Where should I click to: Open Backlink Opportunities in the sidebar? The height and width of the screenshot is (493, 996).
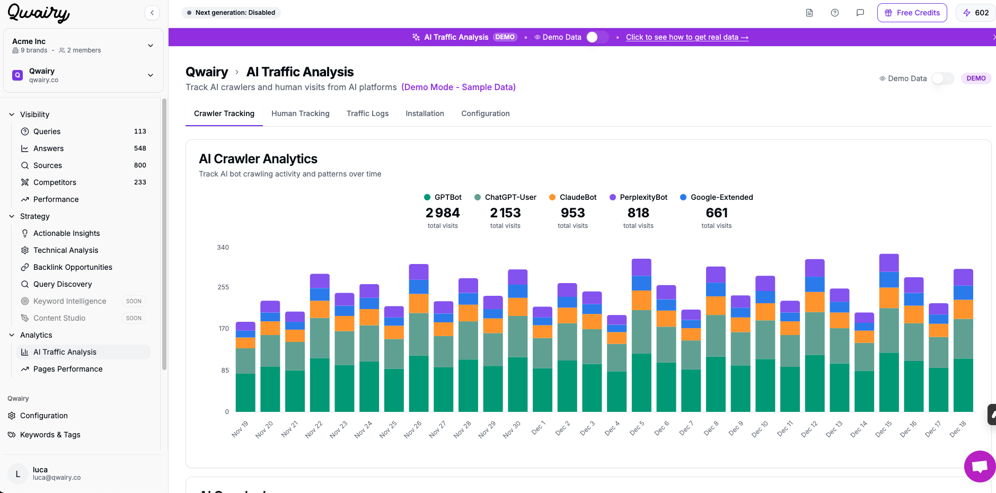tap(83, 267)
